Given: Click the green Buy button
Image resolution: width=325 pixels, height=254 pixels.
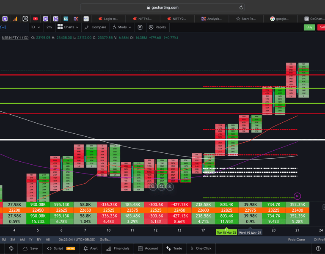Looking at the screenshot, I should pos(309,27).
